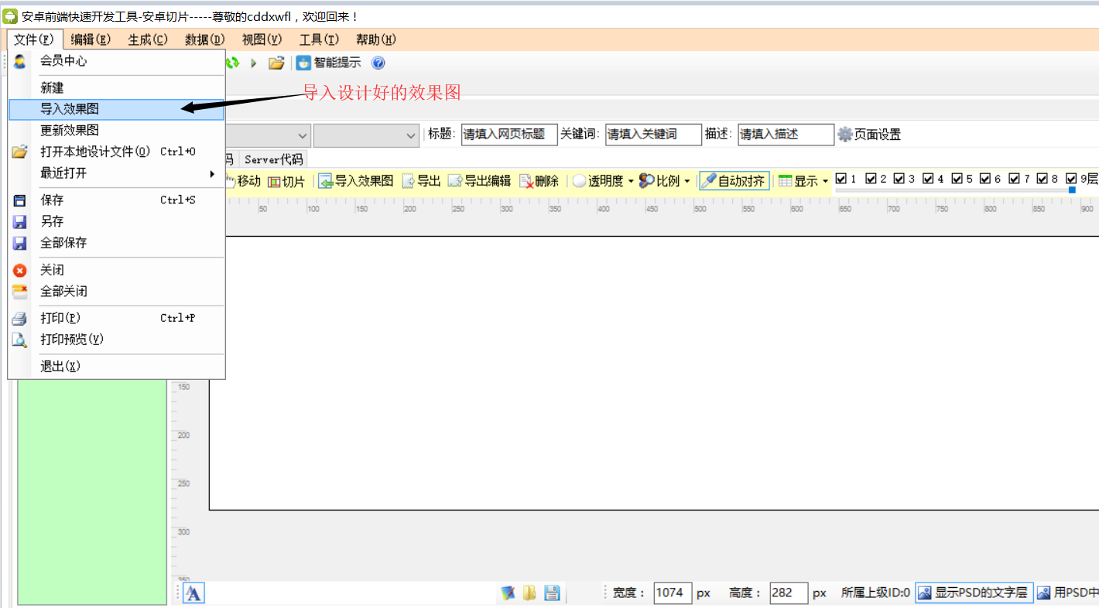Toggle layer 5 checkbox

[957, 178]
